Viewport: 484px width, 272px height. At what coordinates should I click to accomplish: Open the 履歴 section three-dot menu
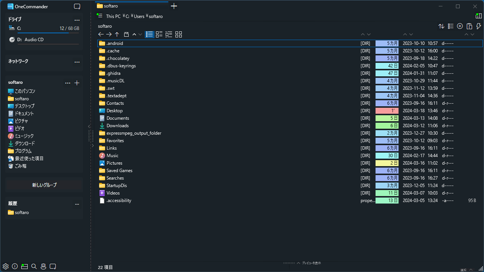[77, 204]
